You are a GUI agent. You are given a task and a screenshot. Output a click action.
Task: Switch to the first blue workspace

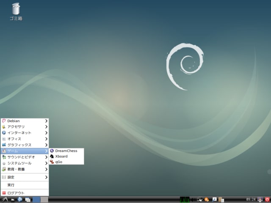pyautogui.click(x=36, y=200)
